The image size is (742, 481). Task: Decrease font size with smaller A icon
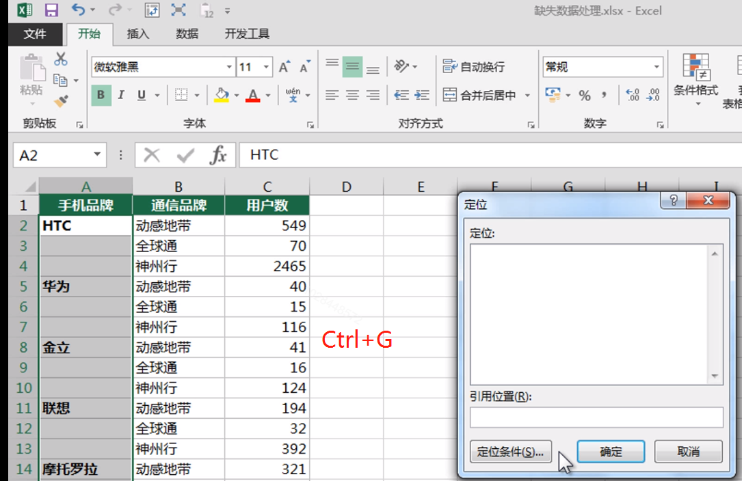click(305, 67)
